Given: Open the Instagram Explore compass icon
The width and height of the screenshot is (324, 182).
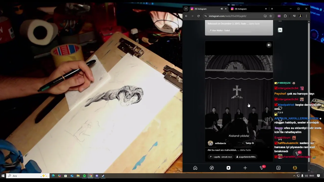Looking at the screenshot, I should click(x=212, y=168).
